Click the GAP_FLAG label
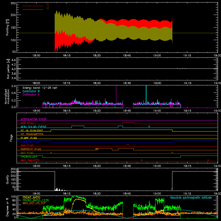This screenshot has width=221, height=221. pos(27,123)
